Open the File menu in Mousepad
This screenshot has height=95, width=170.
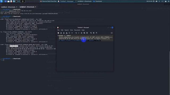point(58,30)
